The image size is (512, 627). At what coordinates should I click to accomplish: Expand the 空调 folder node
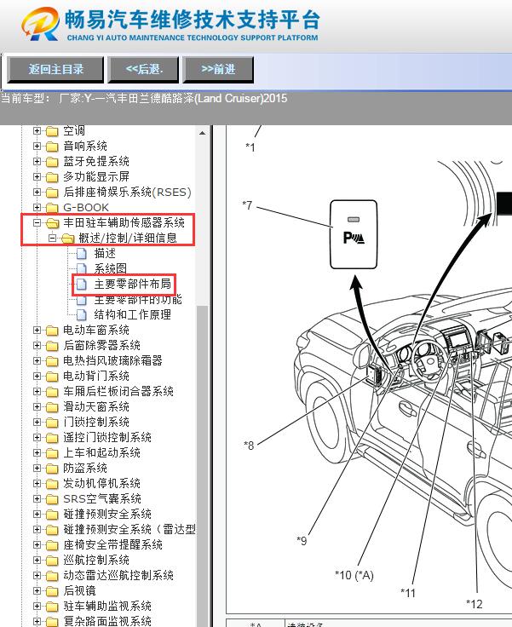click(37, 130)
